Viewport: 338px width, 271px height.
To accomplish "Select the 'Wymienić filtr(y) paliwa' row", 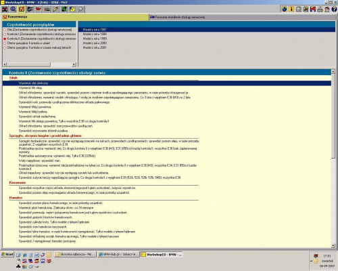I will [33, 112].
